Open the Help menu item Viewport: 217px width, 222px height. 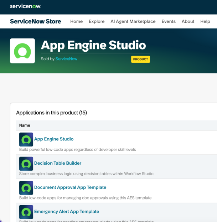(x=205, y=21)
